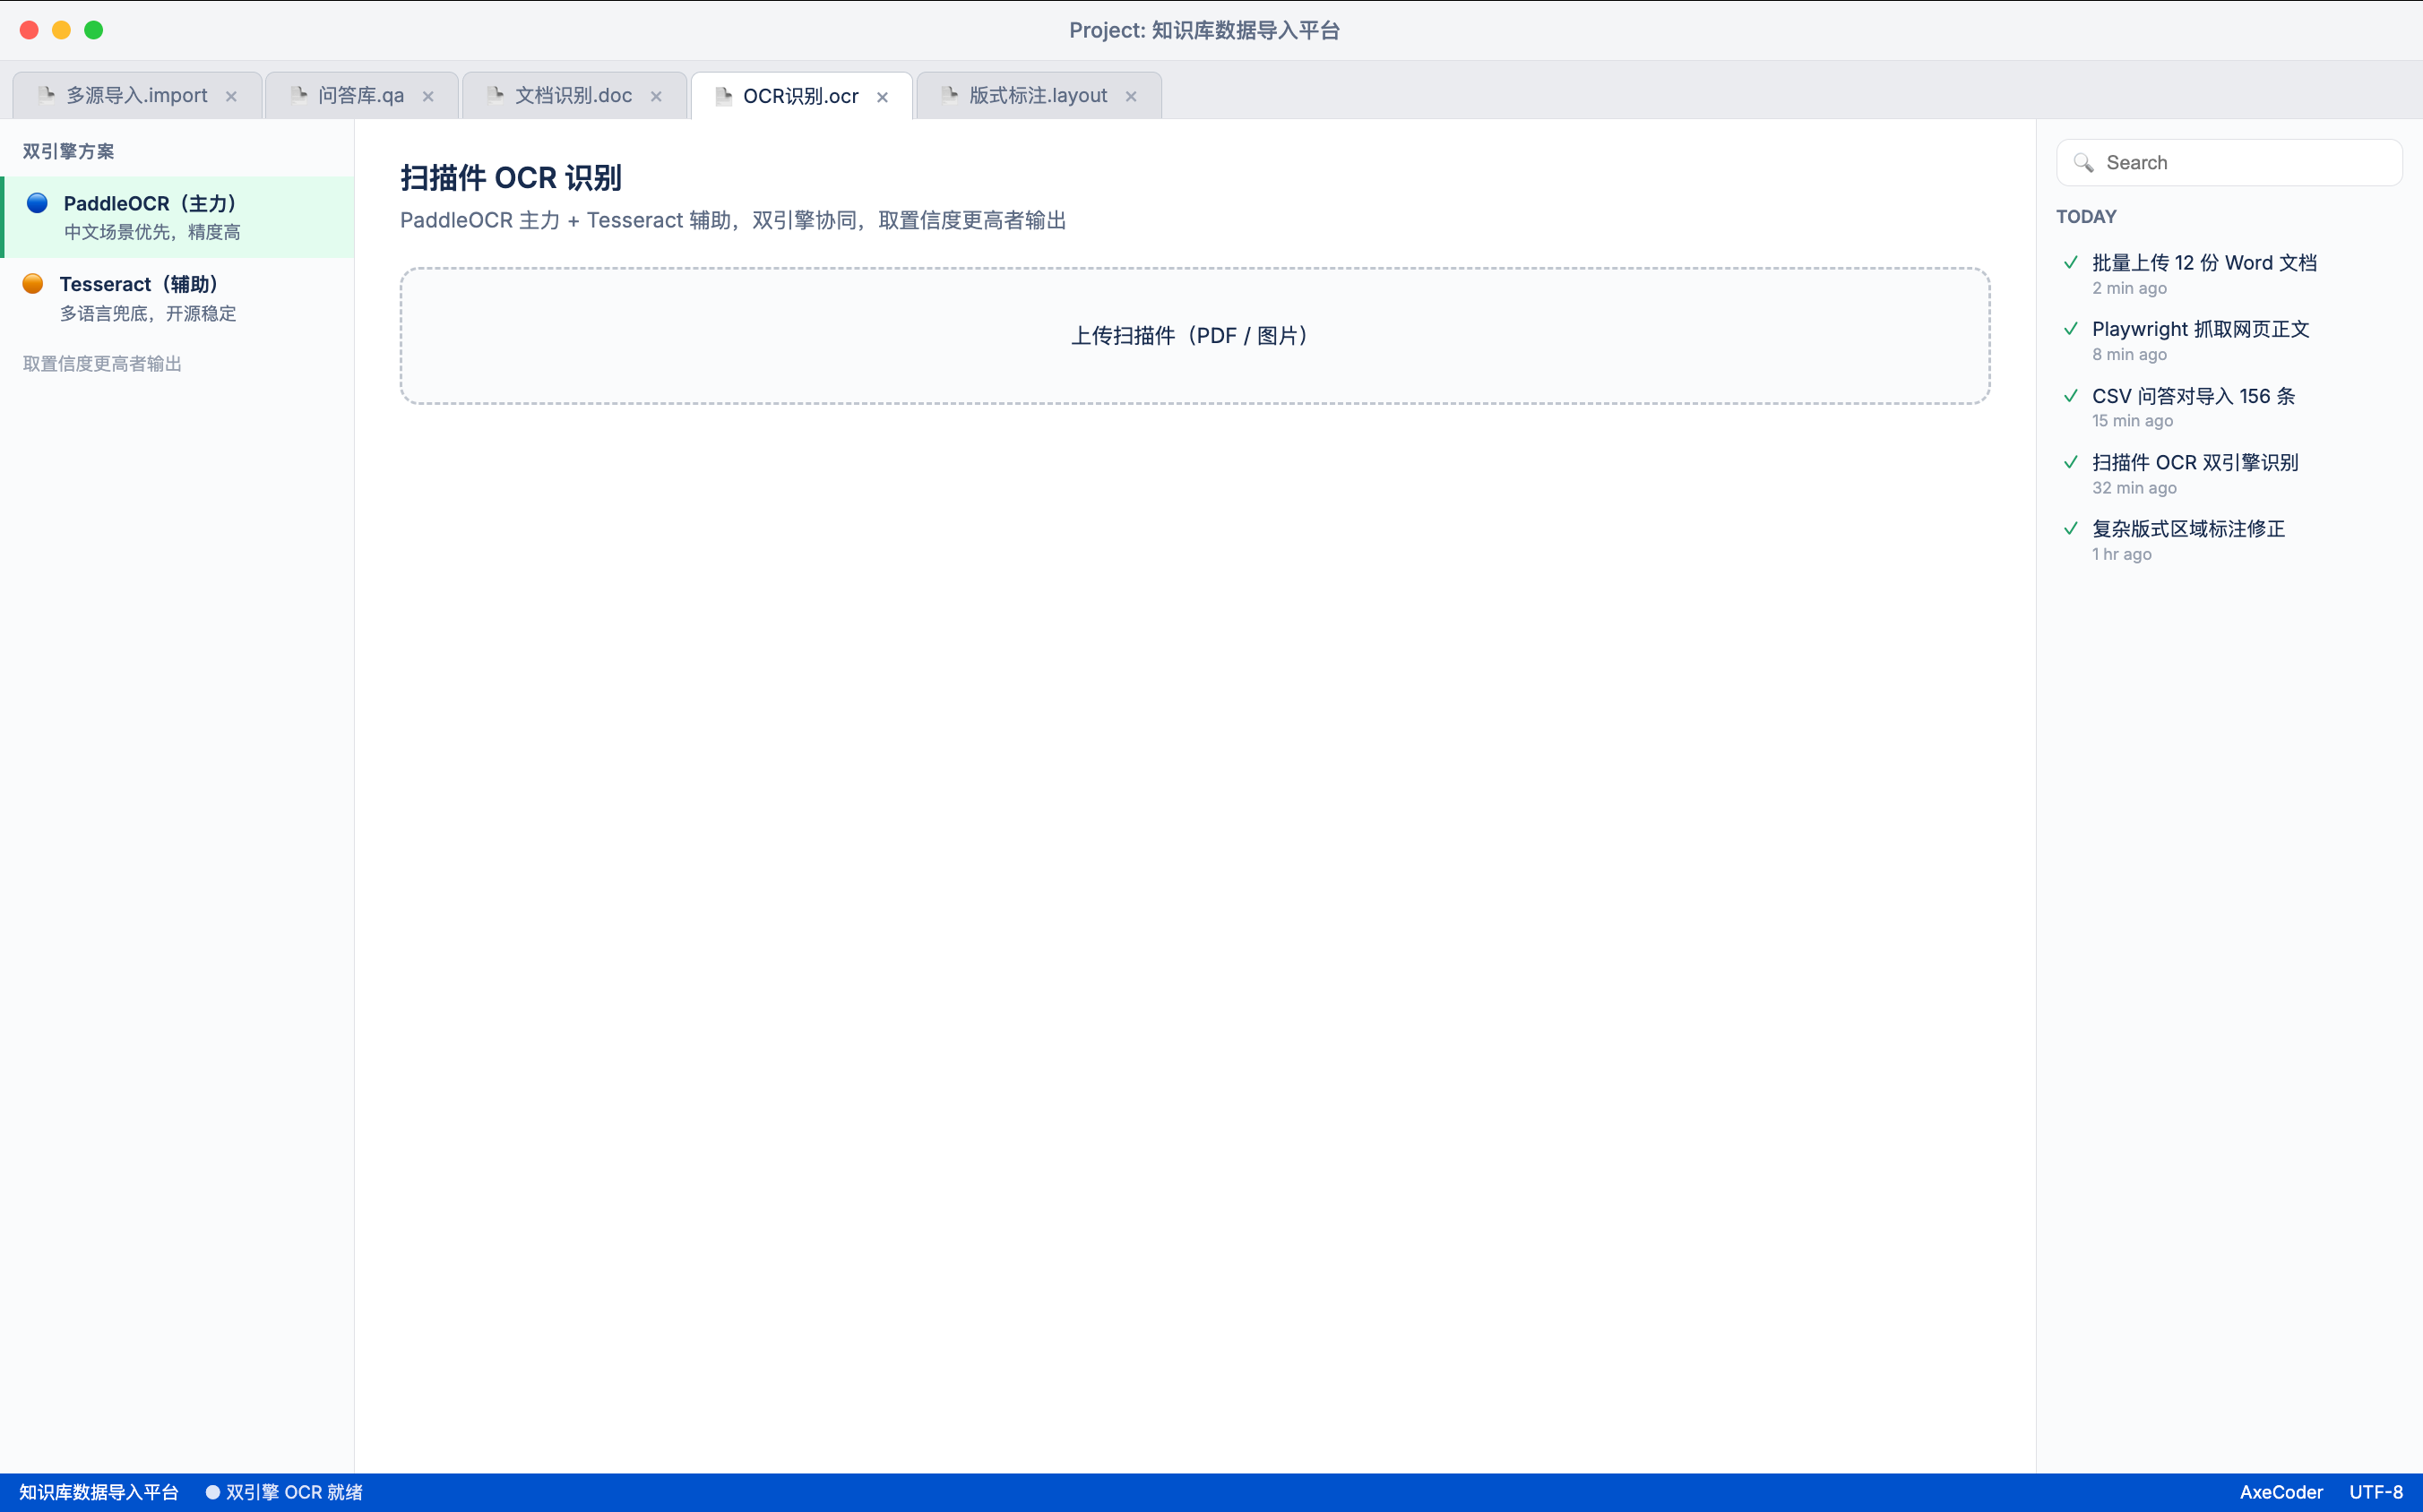Close the 问答库.qa tab
2423x1512 pixels.
click(428, 97)
